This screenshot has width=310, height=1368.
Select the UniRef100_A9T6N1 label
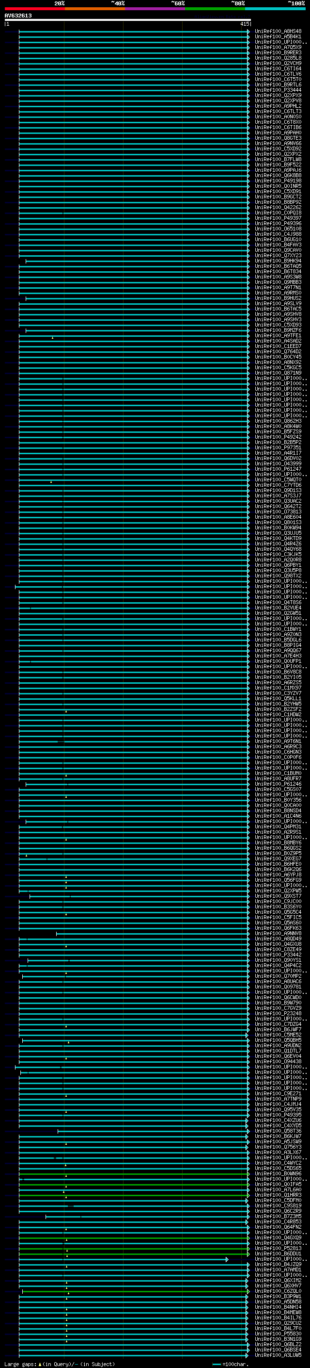(x=278, y=742)
